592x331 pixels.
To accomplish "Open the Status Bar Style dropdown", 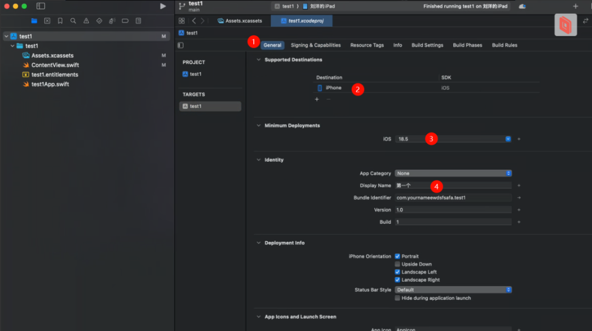I will pyautogui.click(x=453, y=290).
